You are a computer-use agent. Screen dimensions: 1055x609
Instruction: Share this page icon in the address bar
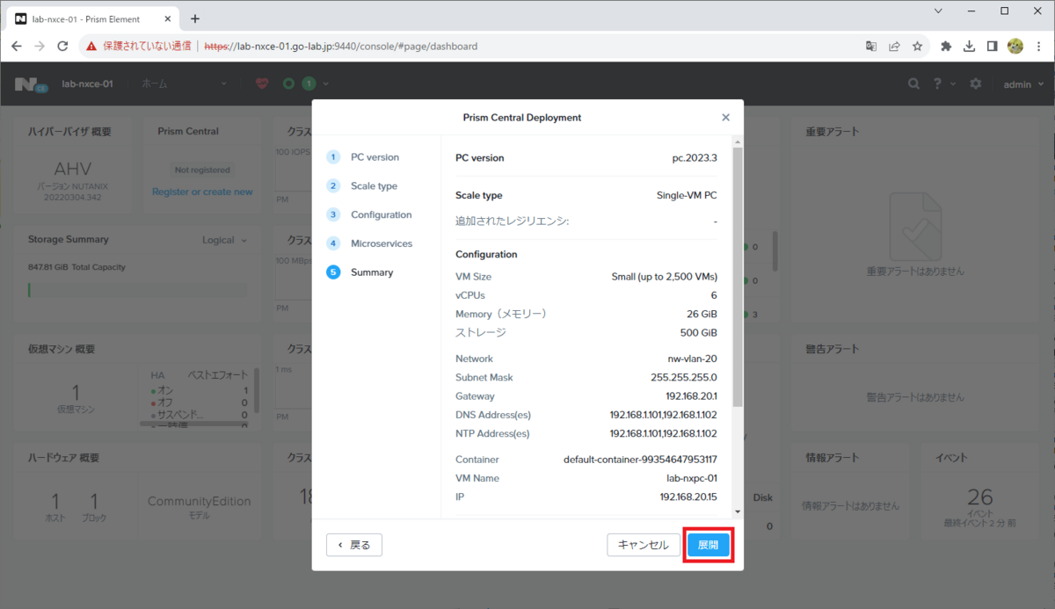894,46
